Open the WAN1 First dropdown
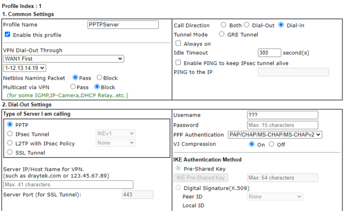This screenshot has width=344, height=212. (64, 59)
